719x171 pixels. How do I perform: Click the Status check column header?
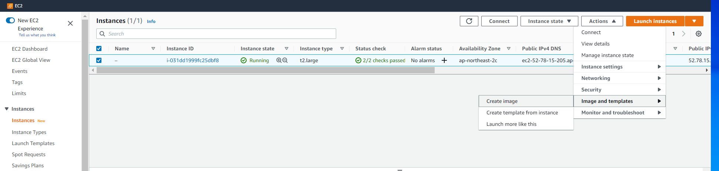[x=371, y=48]
